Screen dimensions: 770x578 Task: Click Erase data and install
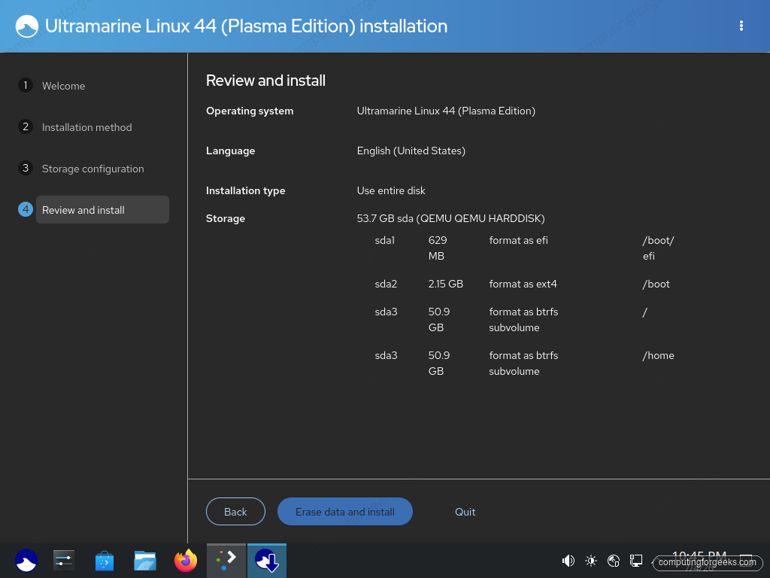[x=344, y=512]
